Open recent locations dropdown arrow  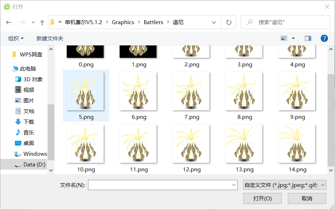point(33,22)
